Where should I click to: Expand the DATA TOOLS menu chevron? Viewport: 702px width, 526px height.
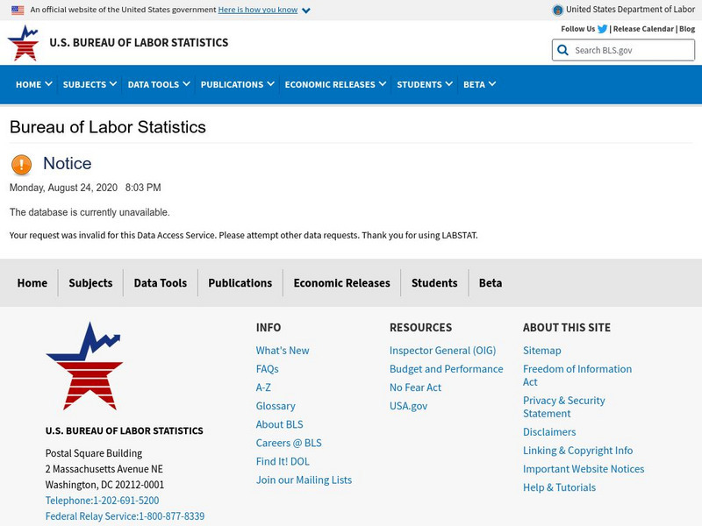pos(186,83)
